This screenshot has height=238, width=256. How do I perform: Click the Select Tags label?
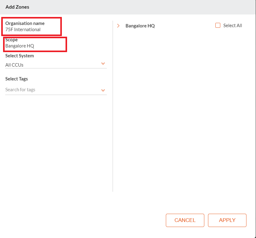(x=17, y=79)
